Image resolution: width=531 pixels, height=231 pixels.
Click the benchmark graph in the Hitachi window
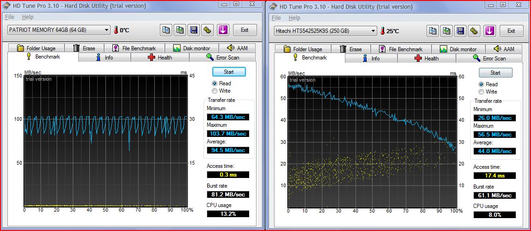[372, 142]
